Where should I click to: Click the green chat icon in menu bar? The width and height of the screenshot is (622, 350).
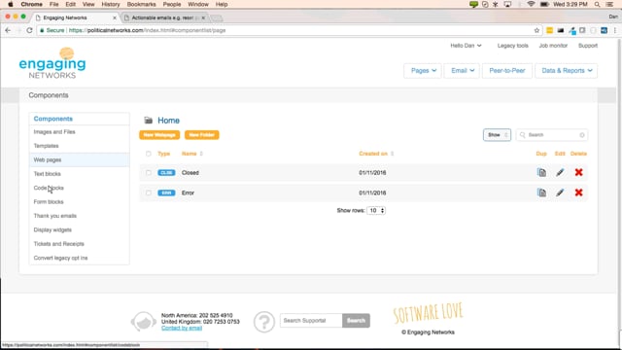coord(473,4)
